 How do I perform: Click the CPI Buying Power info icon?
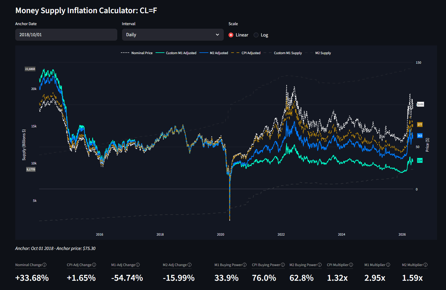(283, 265)
